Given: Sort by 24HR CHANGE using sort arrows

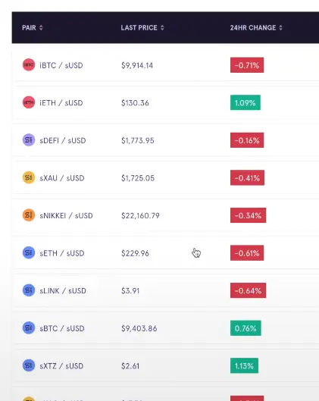Looking at the screenshot, I should pyautogui.click(x=280, y=27).
